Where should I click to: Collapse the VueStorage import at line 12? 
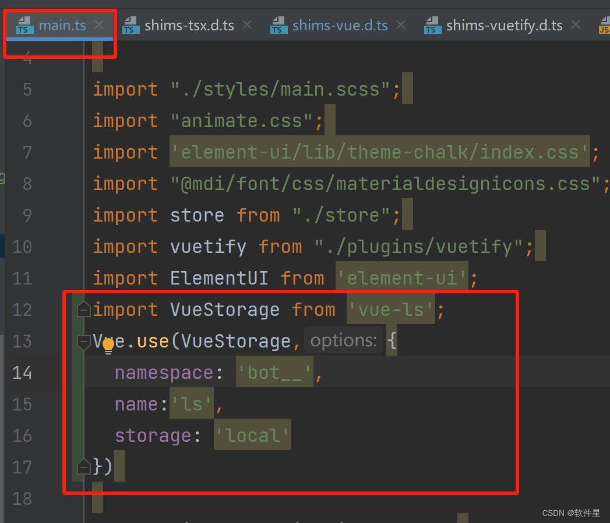click(83, 309)
